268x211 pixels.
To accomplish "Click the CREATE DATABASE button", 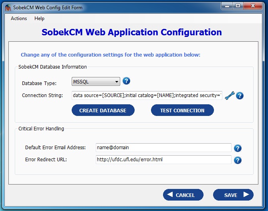I will pos(103,110).
